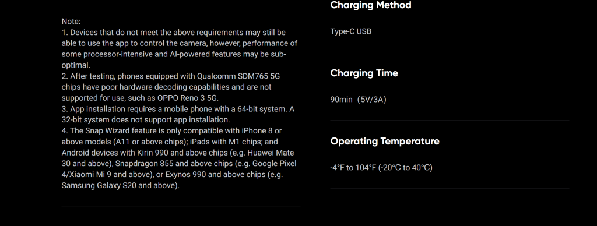
Task: Click the iPhone 8 mention in note 4
Action: [257, 131]
